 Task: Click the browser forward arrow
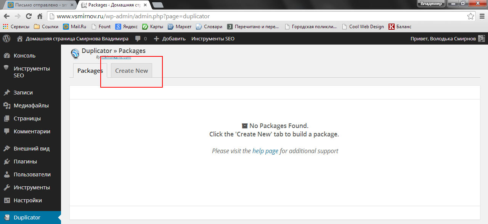point(18,16)
